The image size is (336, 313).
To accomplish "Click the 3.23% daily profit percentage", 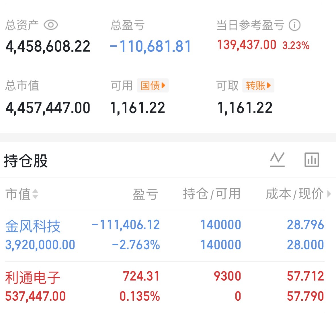I will click(x=296, y=45).
